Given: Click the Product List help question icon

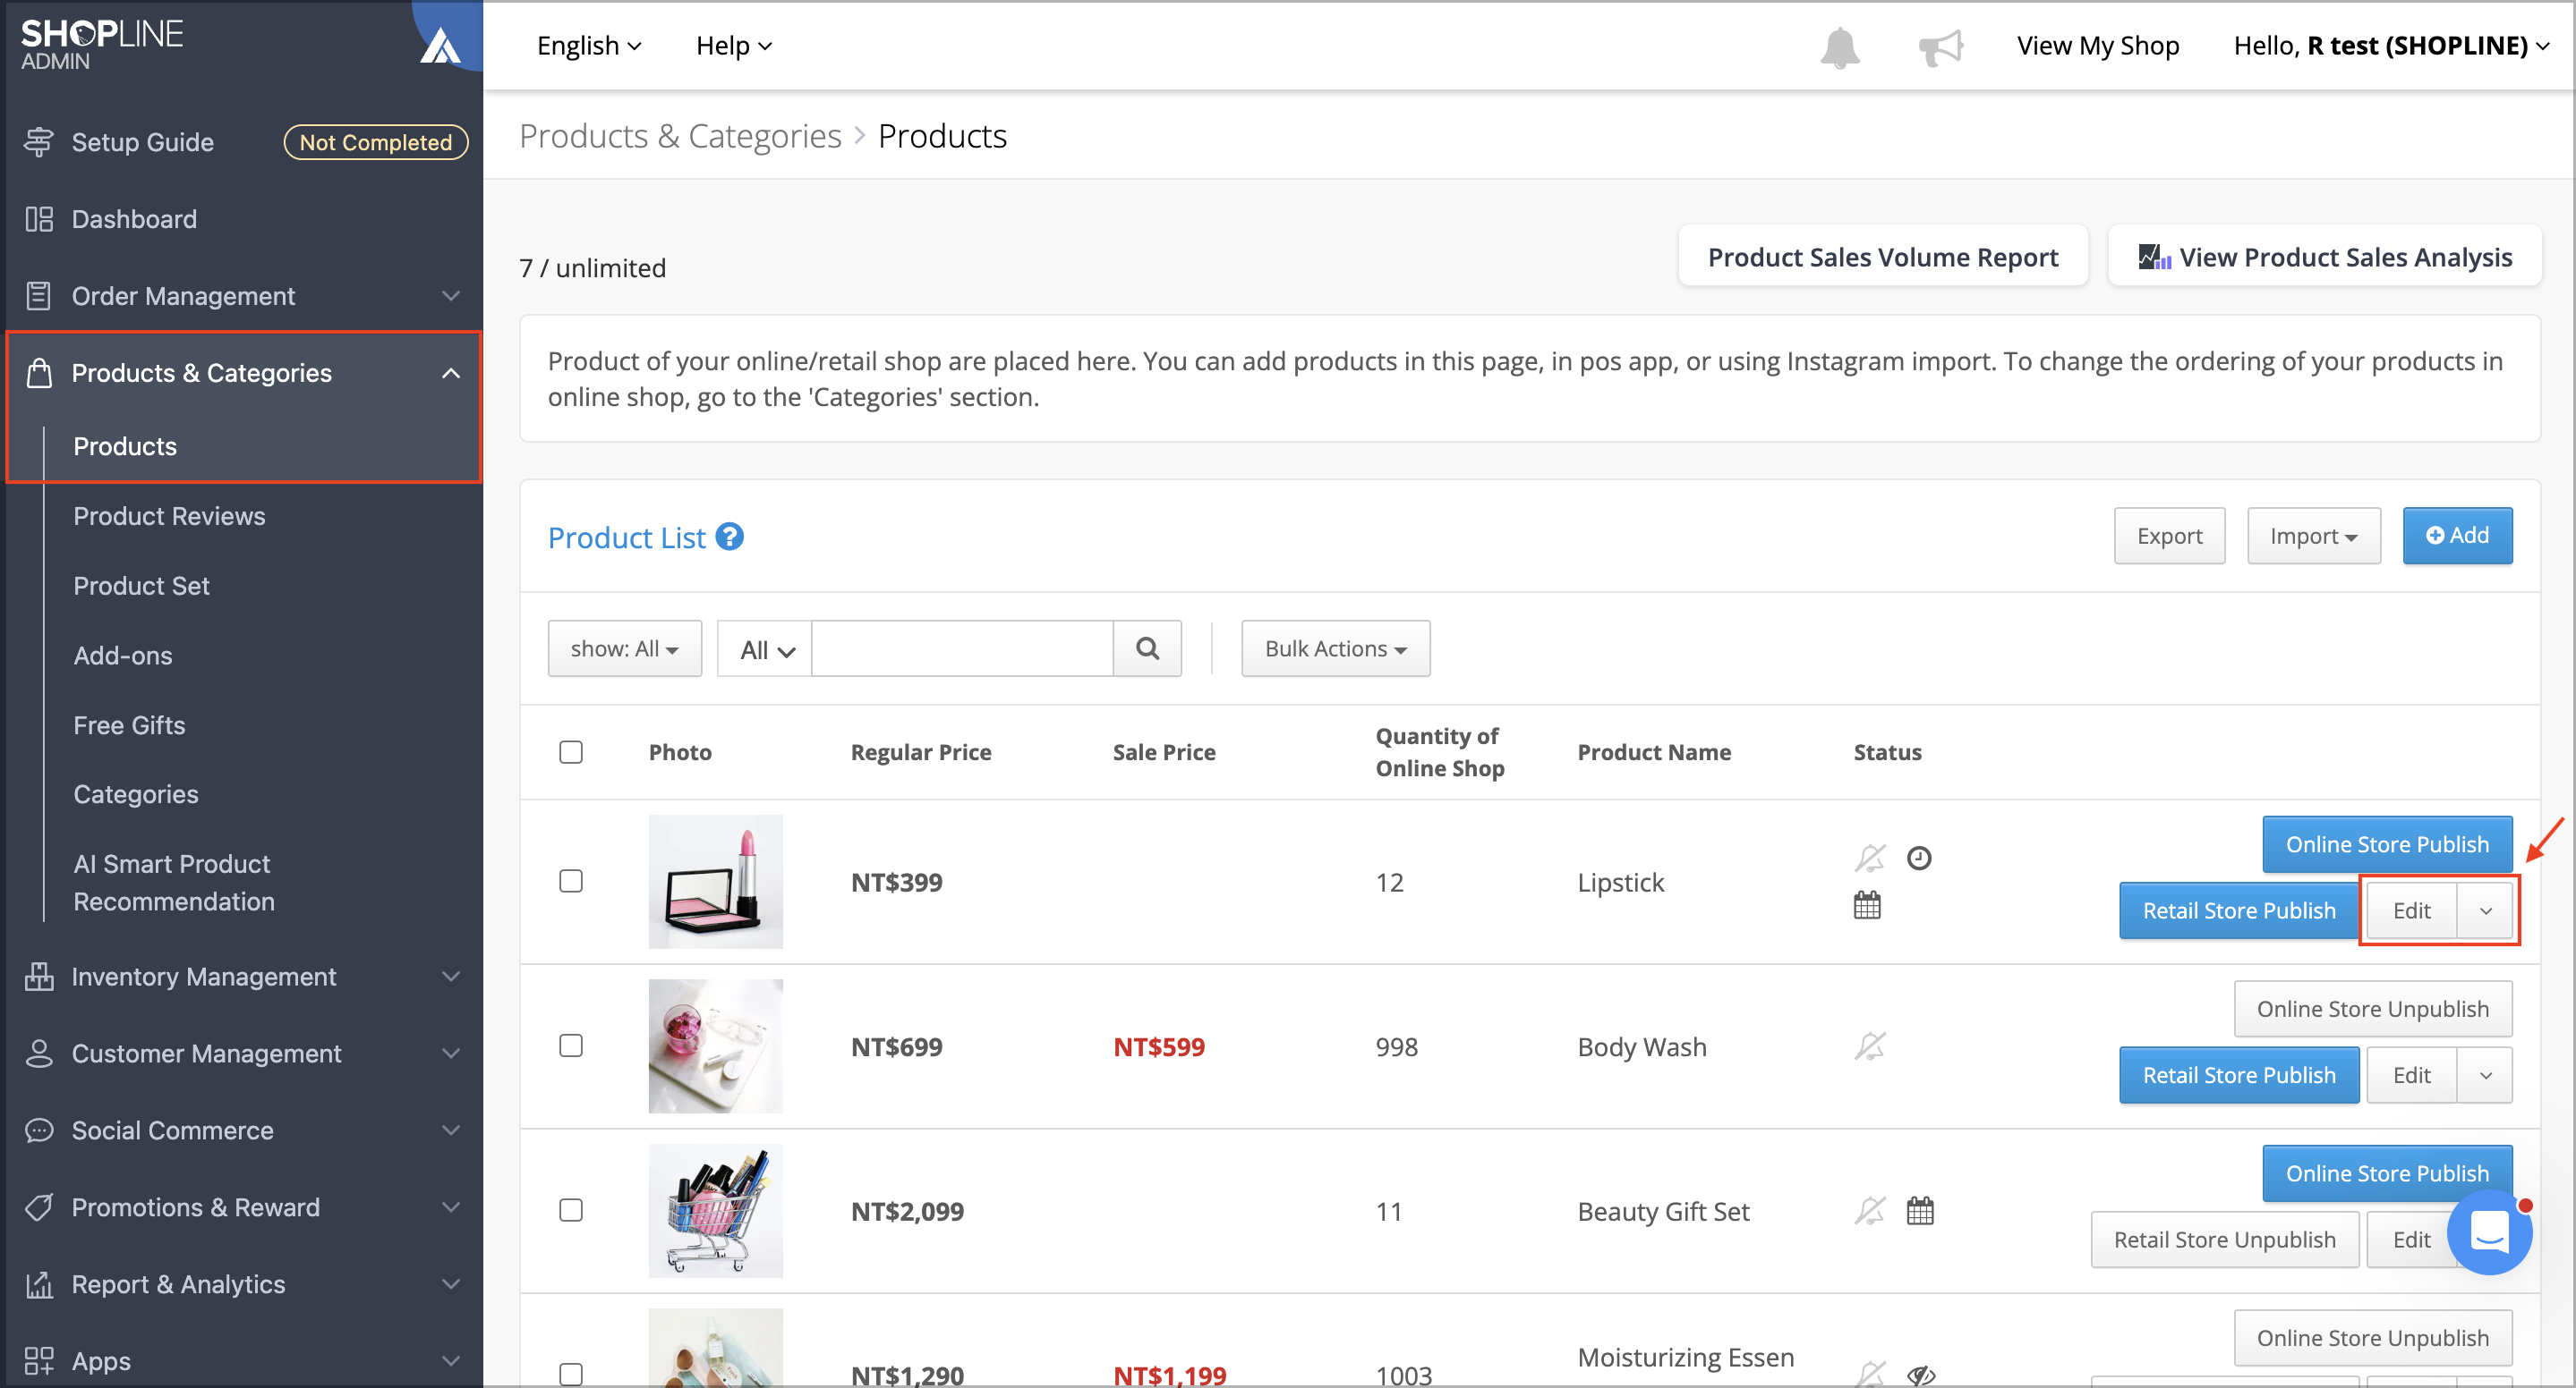Looking at the screenshot, I should 730,537.
